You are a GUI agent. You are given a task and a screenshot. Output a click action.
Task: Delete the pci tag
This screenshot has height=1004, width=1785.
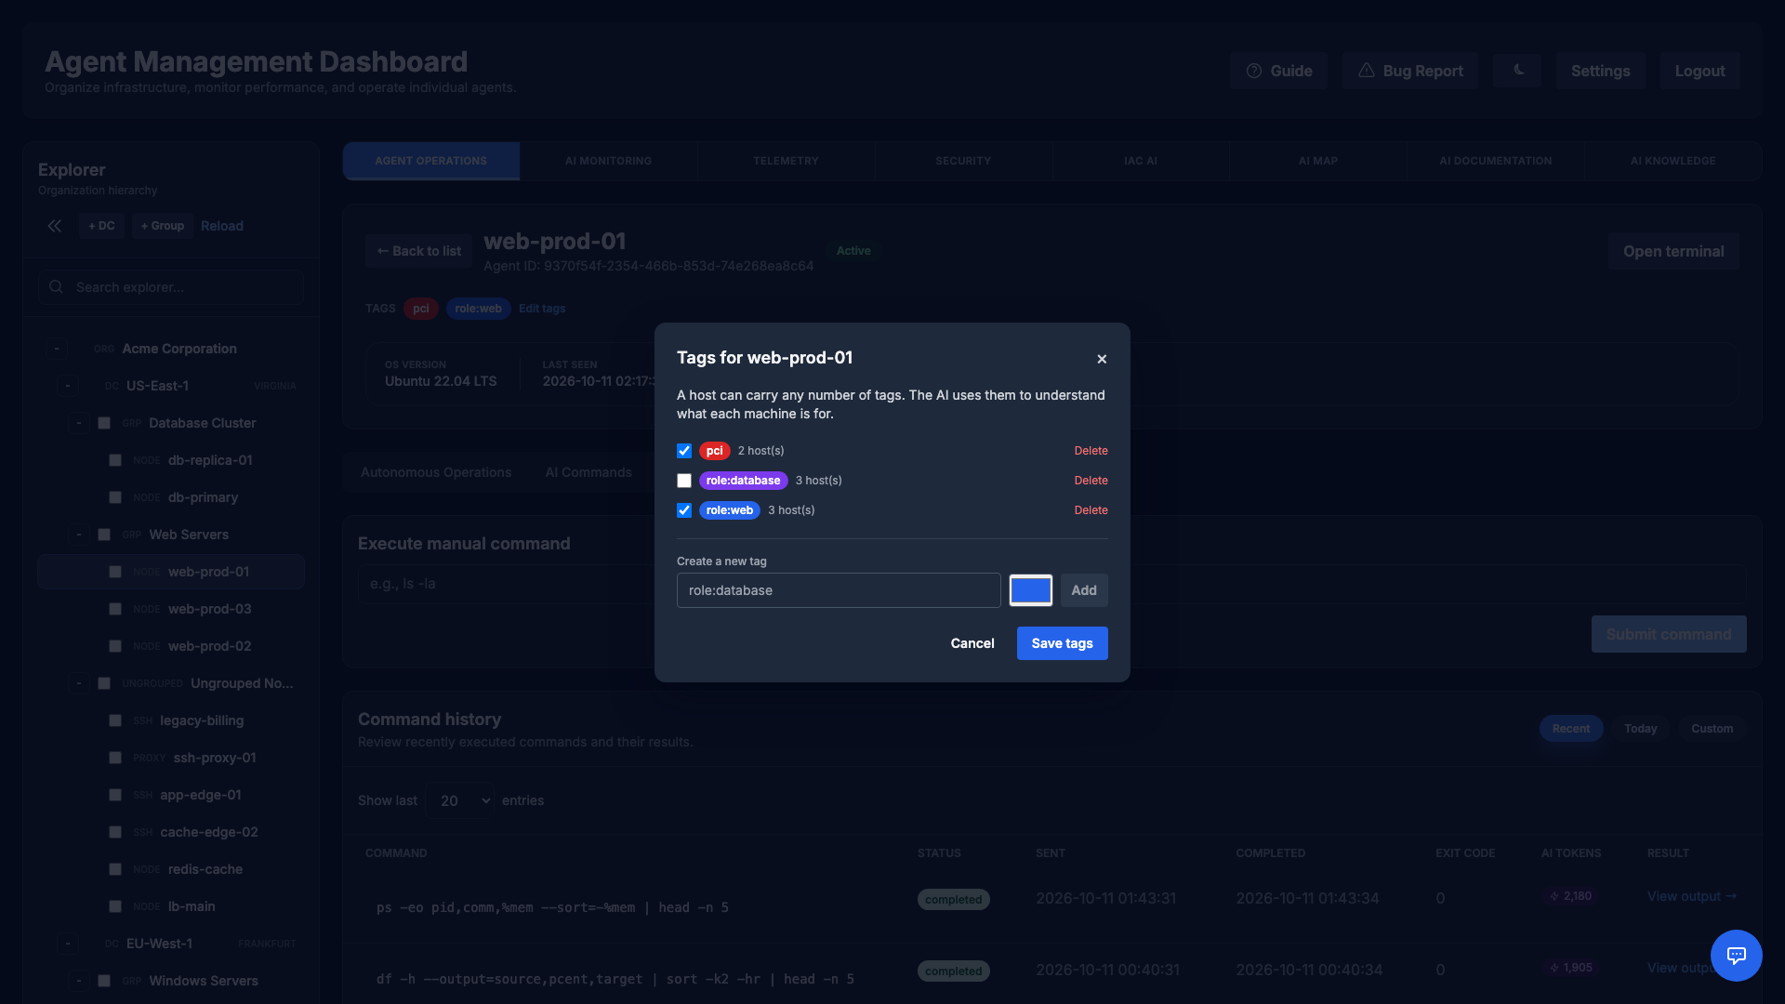pyautogui.click(x=1091, y=451)
